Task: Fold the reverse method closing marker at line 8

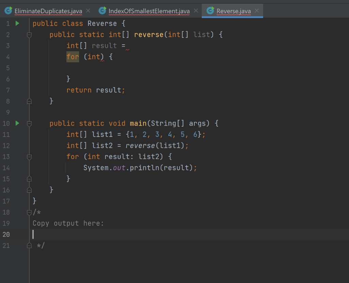Action: pyautogui.click(x=29, y=101)
